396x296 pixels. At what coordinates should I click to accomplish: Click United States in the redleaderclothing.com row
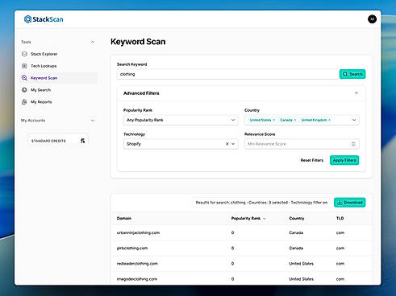click(301, 264)
